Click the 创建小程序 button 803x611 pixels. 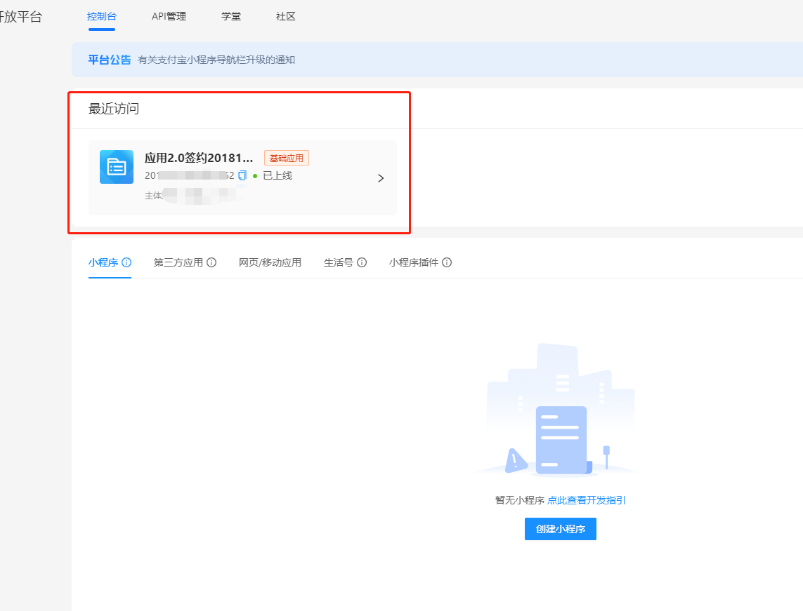(x=560, y=529)
